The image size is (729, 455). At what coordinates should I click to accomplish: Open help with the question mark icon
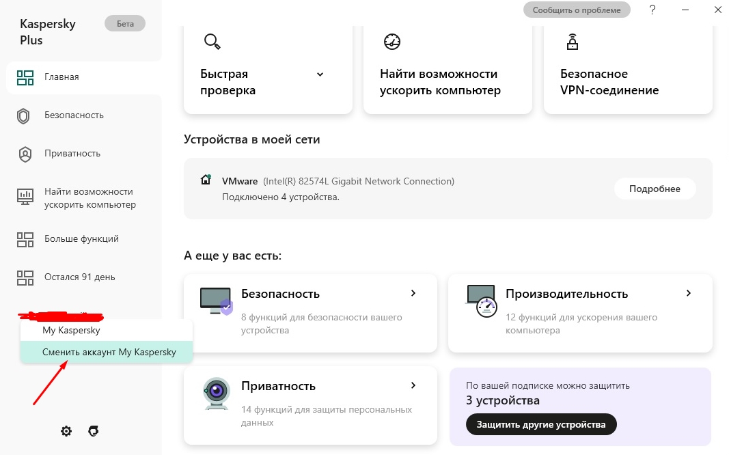(x=652, y=10)
